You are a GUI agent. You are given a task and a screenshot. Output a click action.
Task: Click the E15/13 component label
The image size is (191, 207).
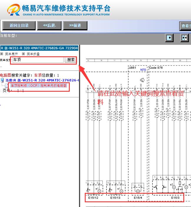click(x=115, y=198)
